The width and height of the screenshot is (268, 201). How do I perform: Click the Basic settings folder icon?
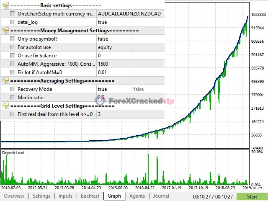(5, 5)
